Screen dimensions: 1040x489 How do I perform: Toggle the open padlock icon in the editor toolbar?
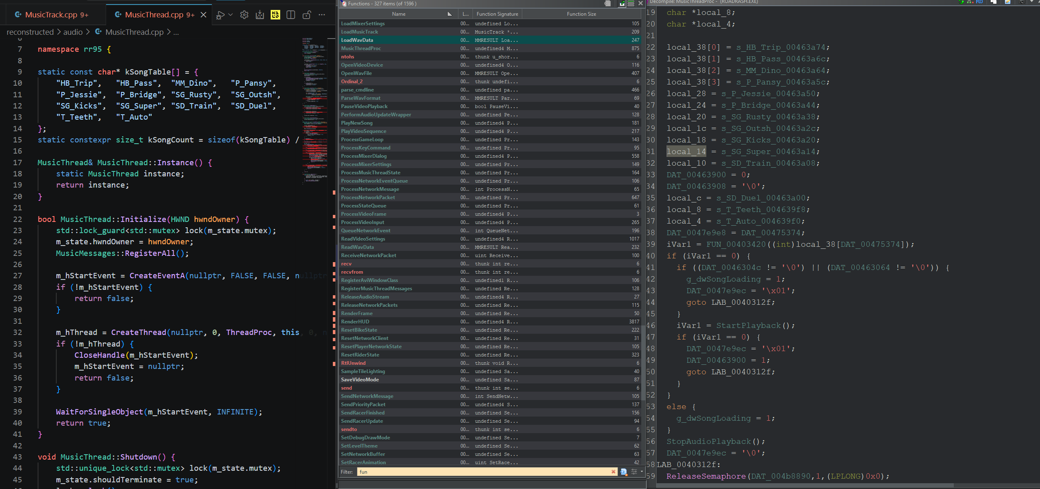point(307,15)
